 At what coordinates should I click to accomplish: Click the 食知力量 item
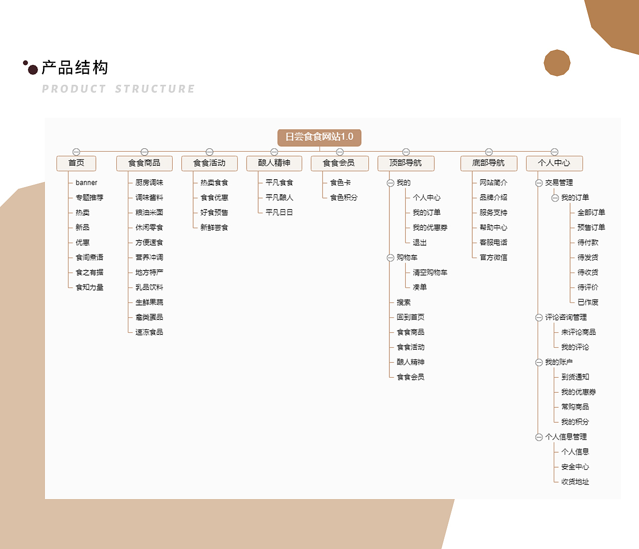click(x=89, y=287)
